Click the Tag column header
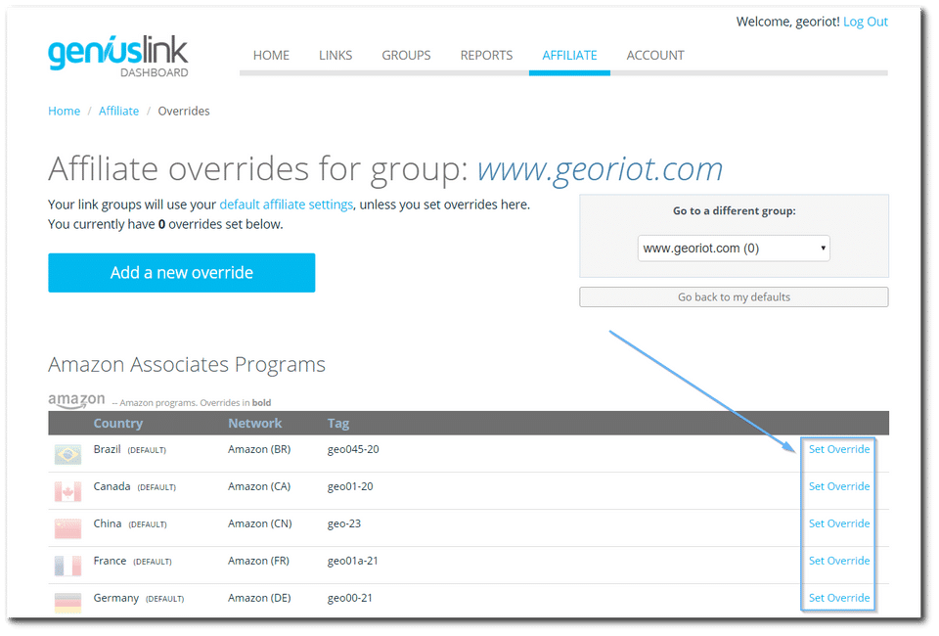The height and width of the screenshot is (636, 939). point(337,423)
